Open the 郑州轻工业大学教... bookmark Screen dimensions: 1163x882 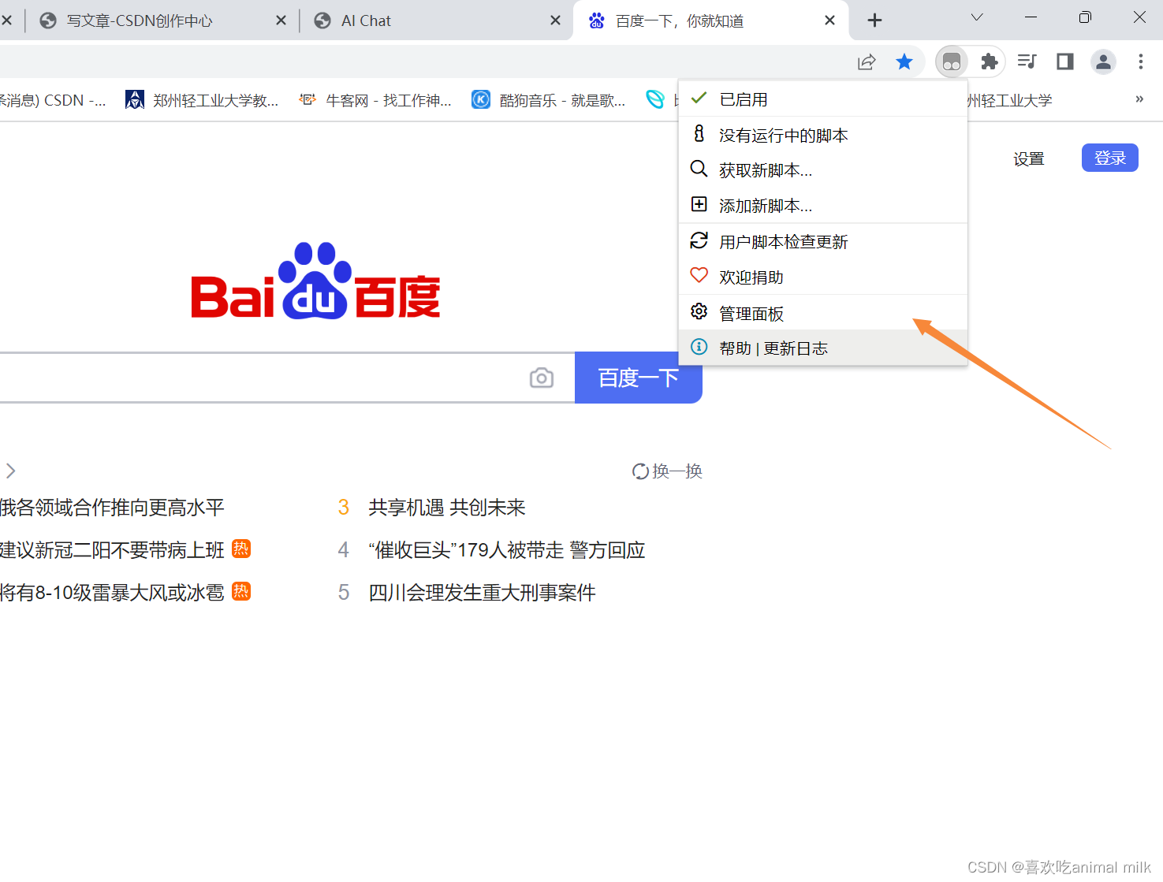[x=202, y=100]
